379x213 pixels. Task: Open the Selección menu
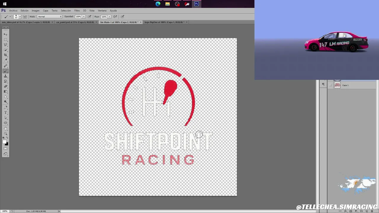coord(66,11)
